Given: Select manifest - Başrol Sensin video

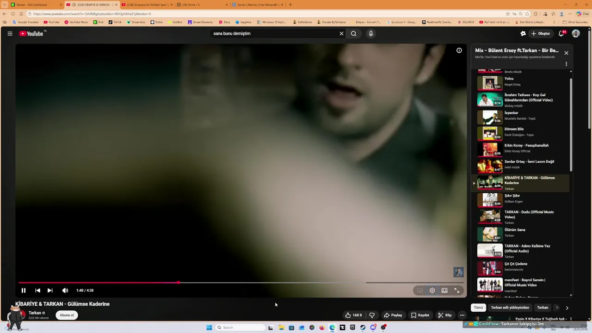Looking at the screenshot, I should (520, 285).
